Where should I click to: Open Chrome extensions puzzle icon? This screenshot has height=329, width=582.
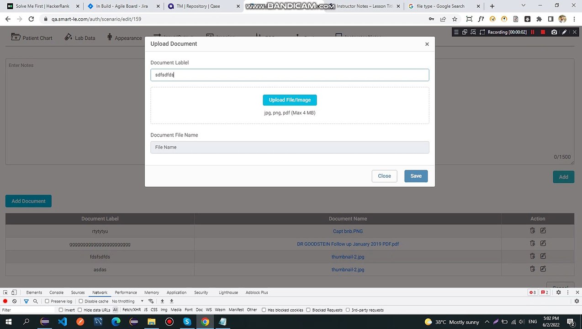[539, 19]
